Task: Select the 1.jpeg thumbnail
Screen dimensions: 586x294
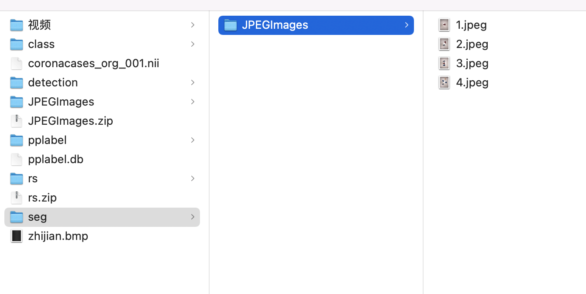Action: [x=445, y=25]
